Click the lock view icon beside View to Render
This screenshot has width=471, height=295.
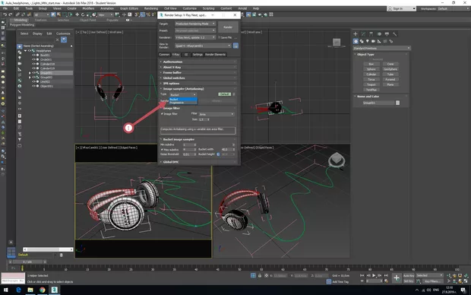[235, 46]
